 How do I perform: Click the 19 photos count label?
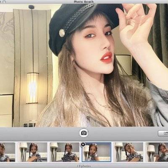coord(84,166)
